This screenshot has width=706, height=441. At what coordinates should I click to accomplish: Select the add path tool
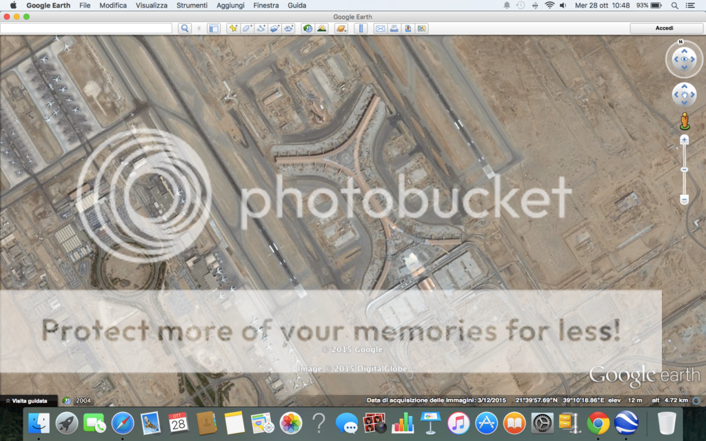261,28
